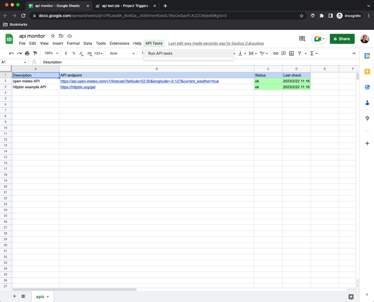Star the api monitor spreadsheet
This screenshot has height=302, width=374.
click(53, 36)
